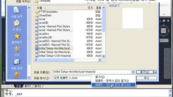Click the file list's scroll up arrow
Image resolution: width=173 pixels, height=97 pixels.
(104, 8)
